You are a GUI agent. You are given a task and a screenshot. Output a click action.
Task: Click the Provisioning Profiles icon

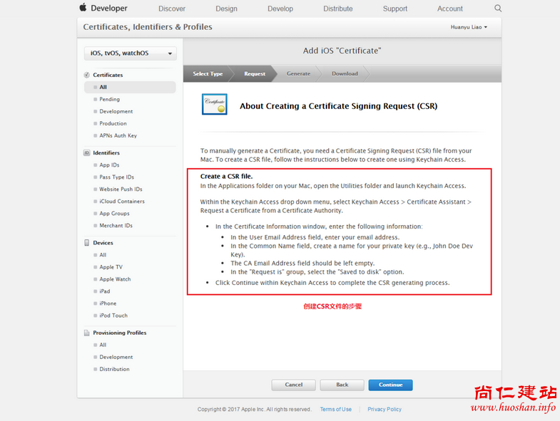click(x=87, y=333)
